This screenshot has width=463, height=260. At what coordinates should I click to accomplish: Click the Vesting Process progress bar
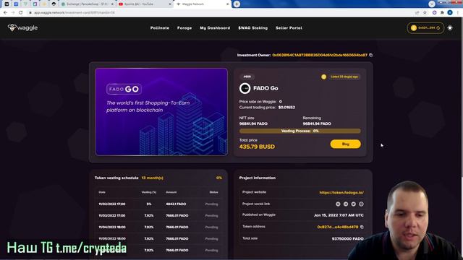pos(300,131)
